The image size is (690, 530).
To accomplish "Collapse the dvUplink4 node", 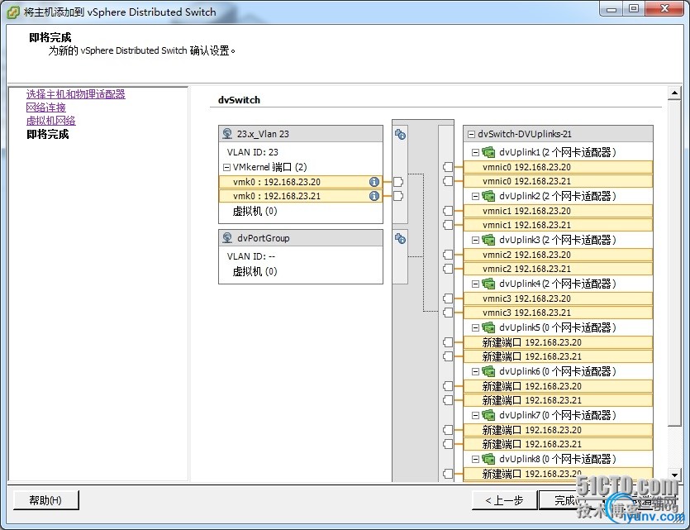I will pyautogui.click(x=475, y=284).
